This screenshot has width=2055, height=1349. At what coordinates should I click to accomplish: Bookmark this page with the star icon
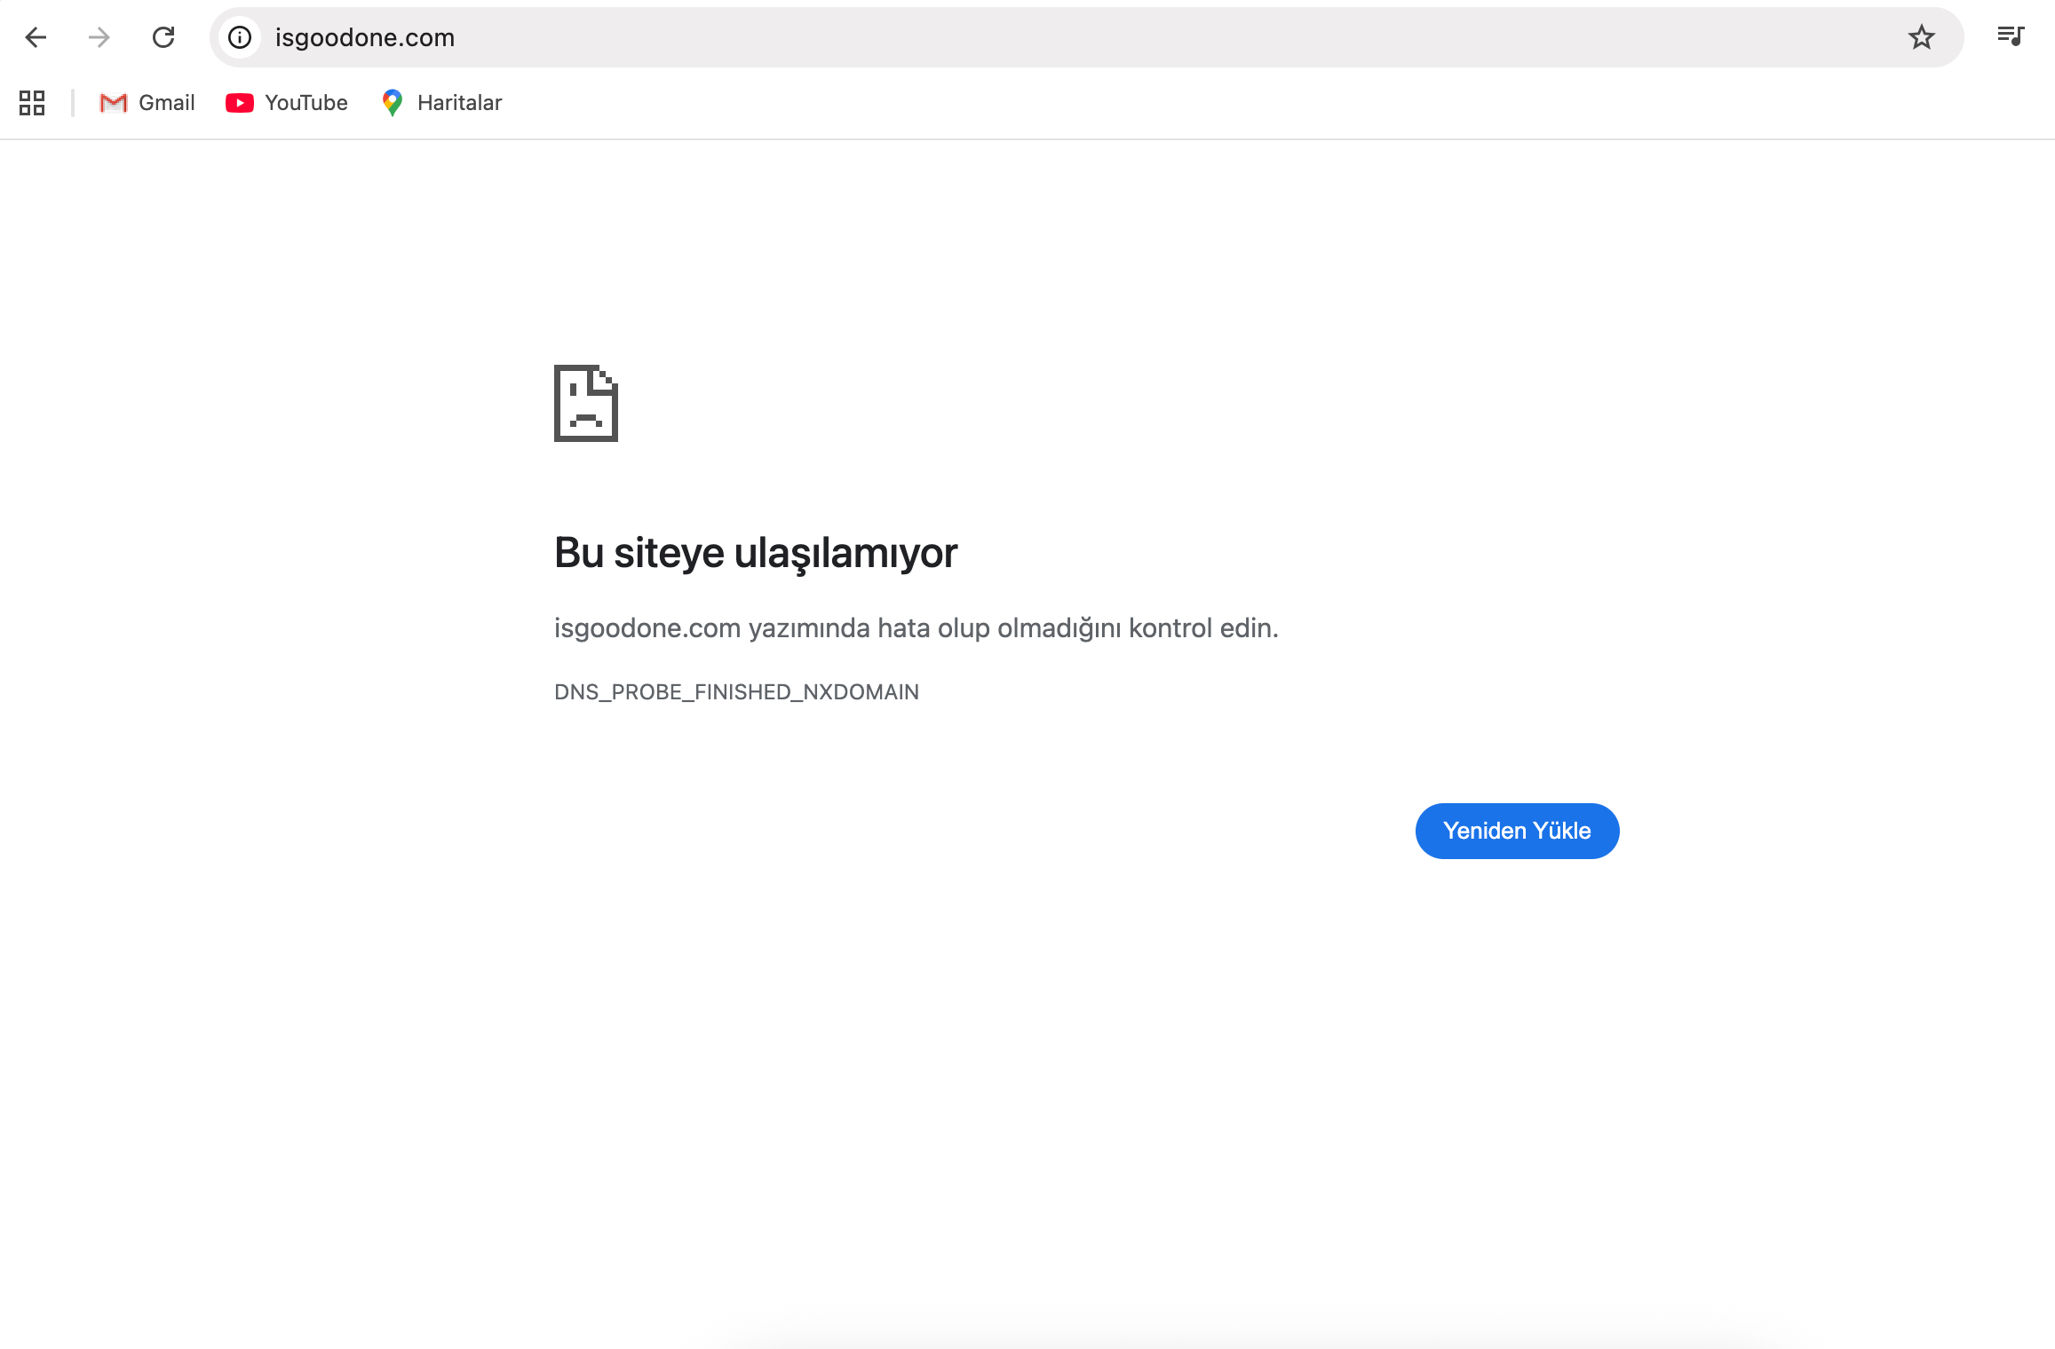tap(1921, 37)
